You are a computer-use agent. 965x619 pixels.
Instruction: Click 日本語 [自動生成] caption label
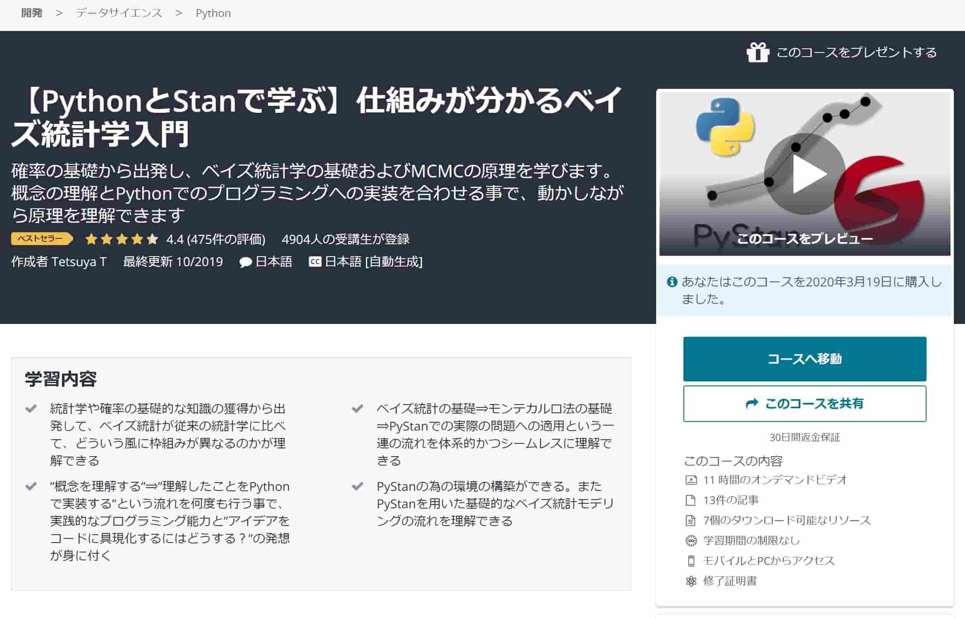point(374,262)
